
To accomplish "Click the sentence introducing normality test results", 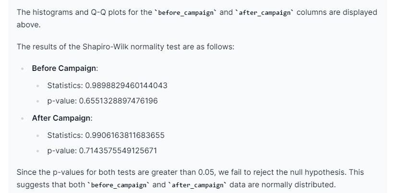I will point(125,47).
